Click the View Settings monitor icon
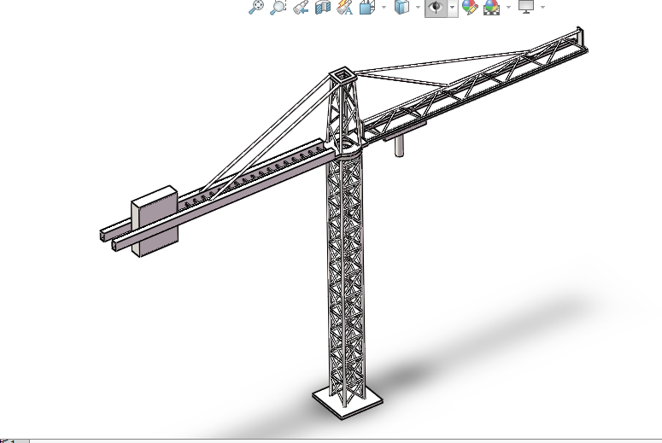This screenshot has width=662, height=443. 526,7
